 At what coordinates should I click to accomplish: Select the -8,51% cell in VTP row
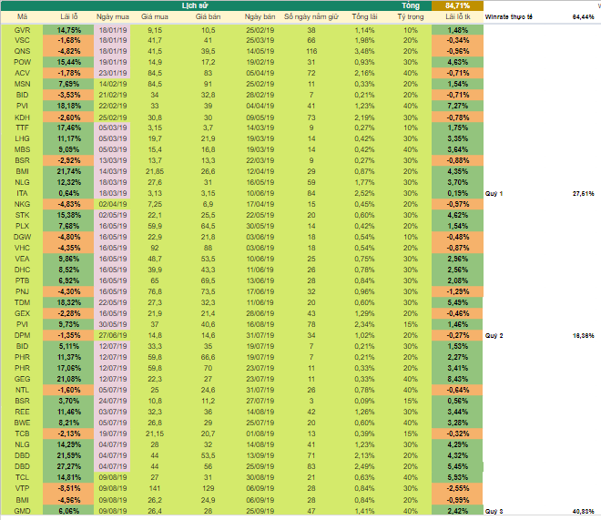pyautogui.click(x=68, y=488)
